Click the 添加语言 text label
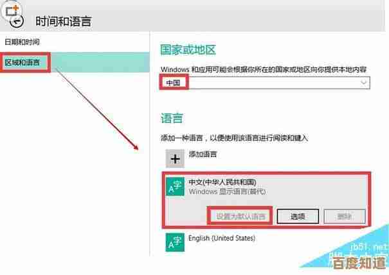The height and width of the screenshot is (275, 389). (x=203, y=154)
